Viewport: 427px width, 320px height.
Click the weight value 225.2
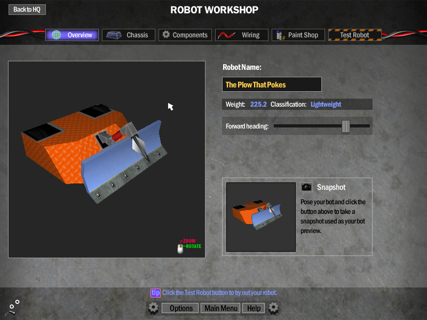tap(258, 105)
